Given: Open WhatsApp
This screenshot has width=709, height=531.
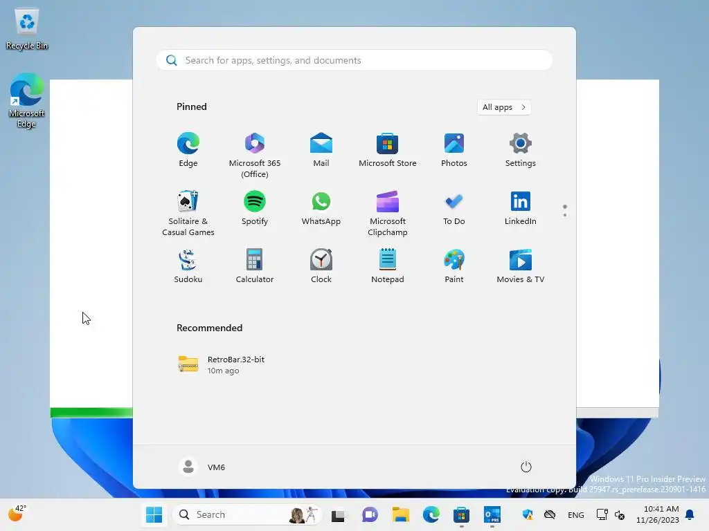Looking at the screenshot, I should (x=321, y=208).
